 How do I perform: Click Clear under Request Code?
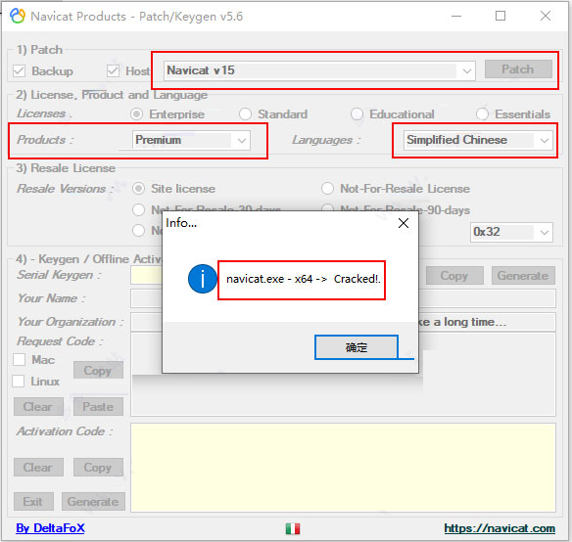pyautogui.click(x=38, y=406)
